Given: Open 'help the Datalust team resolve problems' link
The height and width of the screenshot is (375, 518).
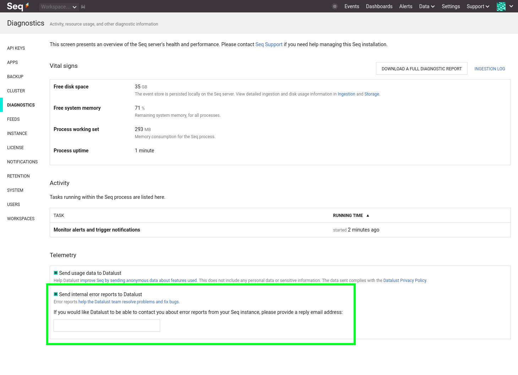Looking at the screenshot, I should [129, 302].
